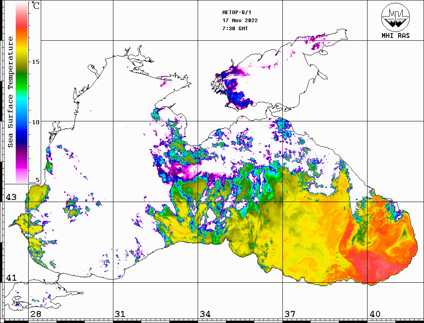424x323 pixels.
Task: Click the °C unit label above the legend
Action: pos(35,5)
